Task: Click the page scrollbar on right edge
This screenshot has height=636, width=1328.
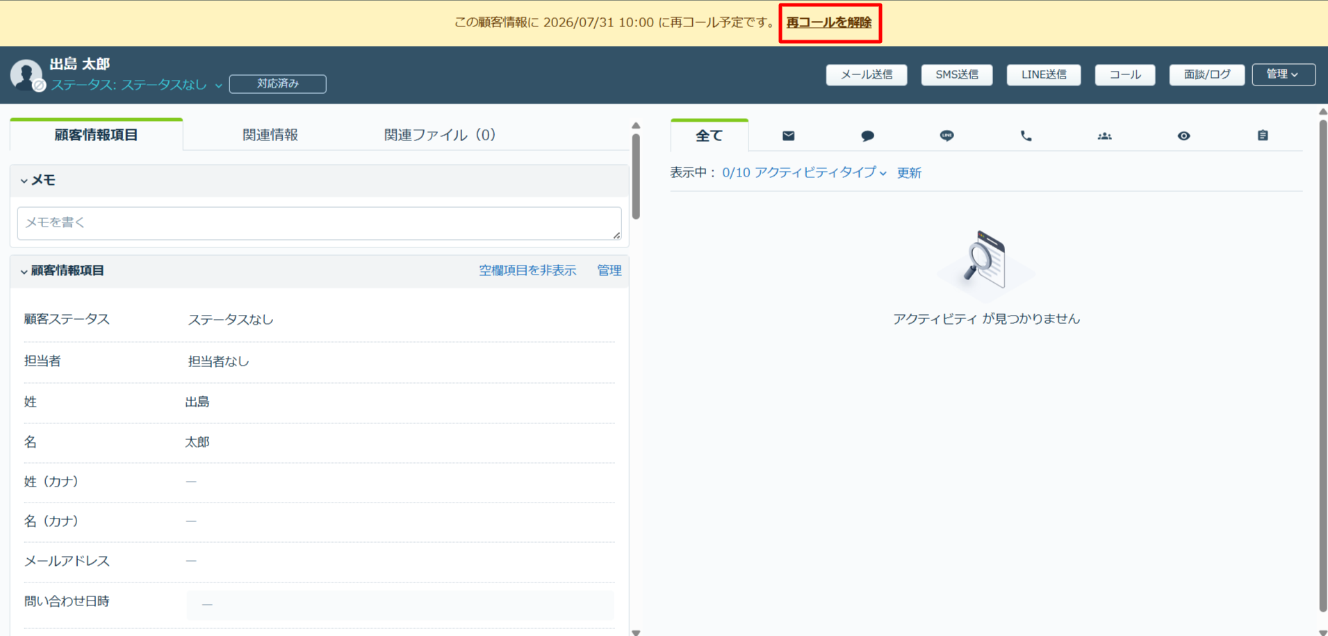Action: click(1323, 365)
